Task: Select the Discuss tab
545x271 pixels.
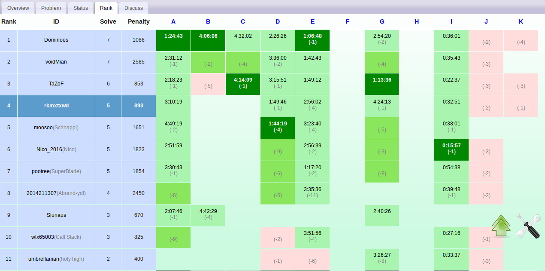Action: pyautogui.click(x=133, y=8)
